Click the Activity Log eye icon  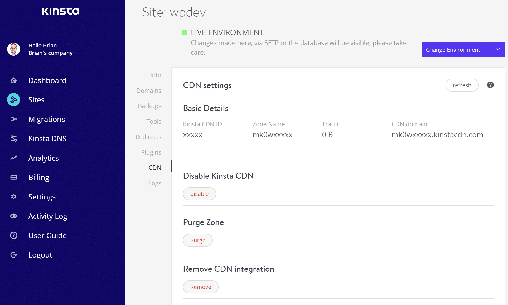[x=14, y=216]
